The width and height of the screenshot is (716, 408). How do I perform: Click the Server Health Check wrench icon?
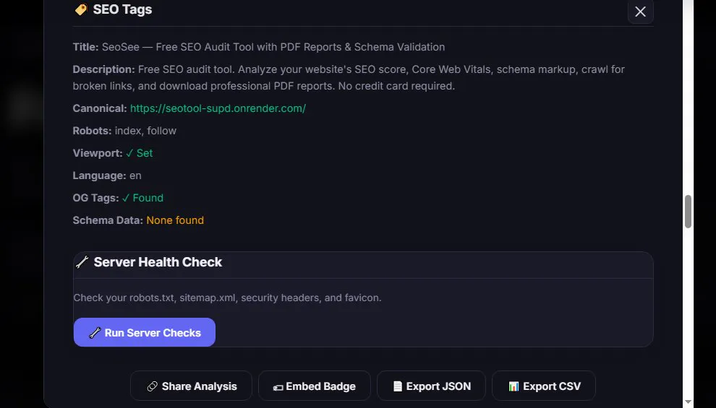(82, 262)
